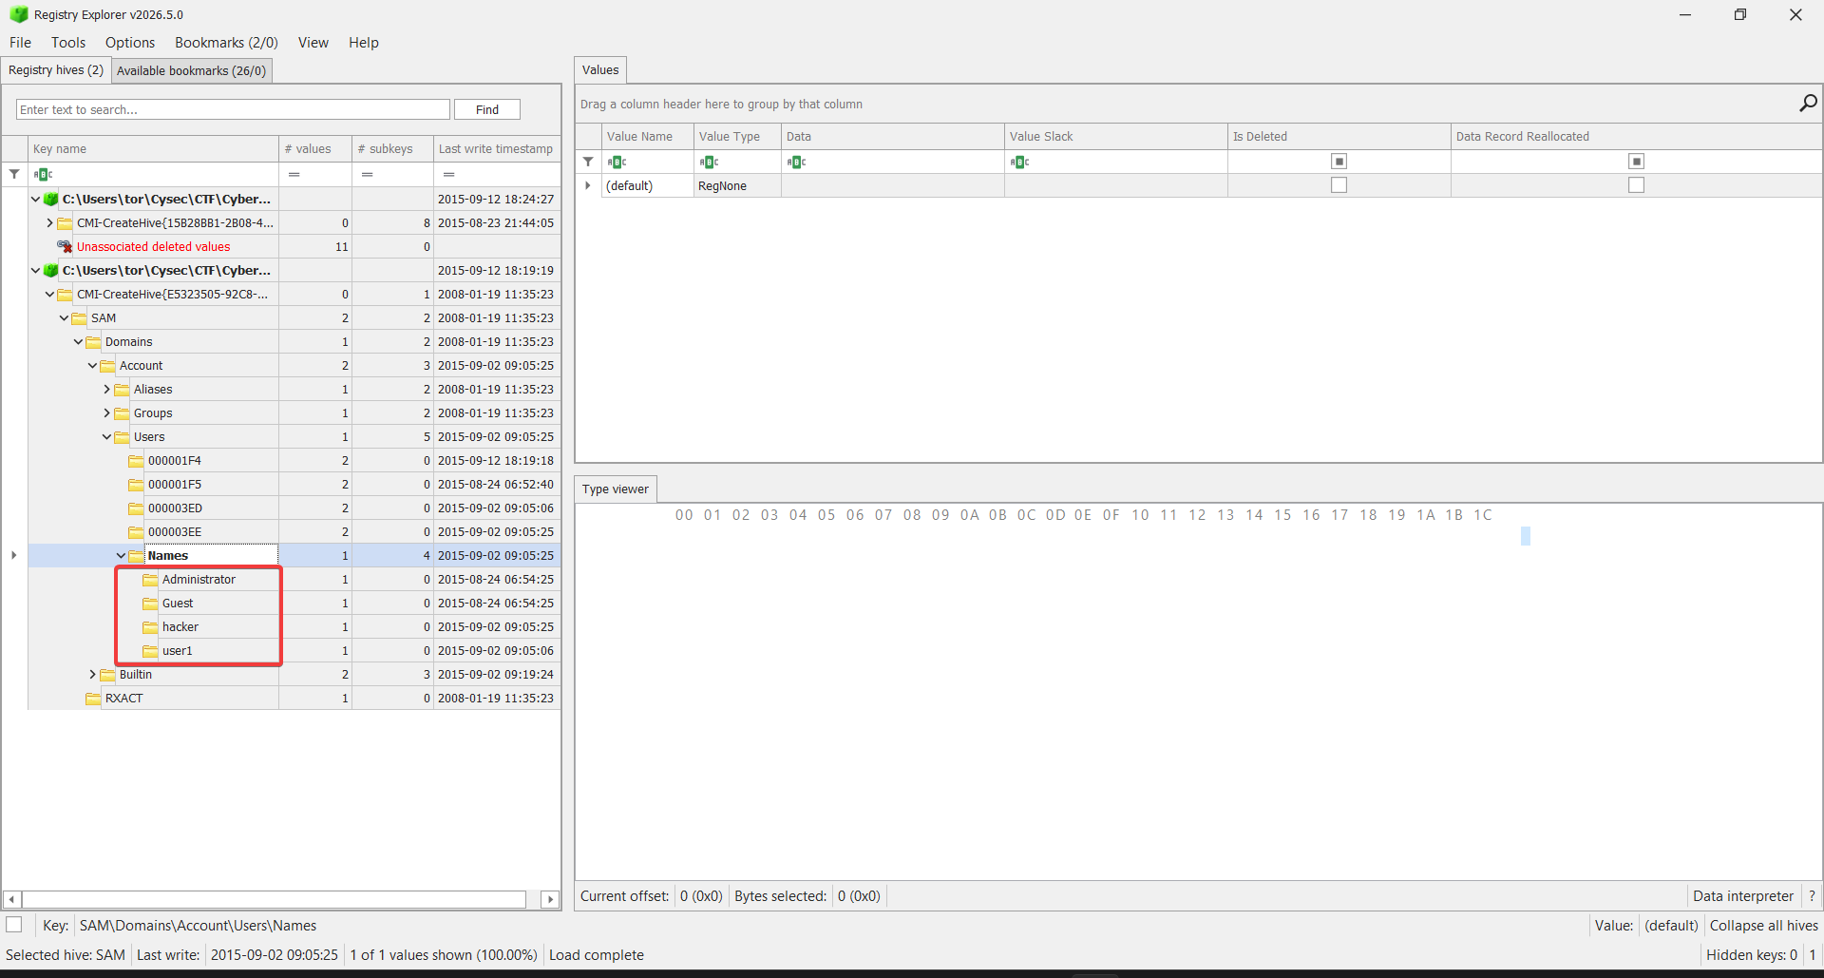This screenshot has width=1824, height=978.
Task: Click the question mark help button
Action: (1812, 896)
